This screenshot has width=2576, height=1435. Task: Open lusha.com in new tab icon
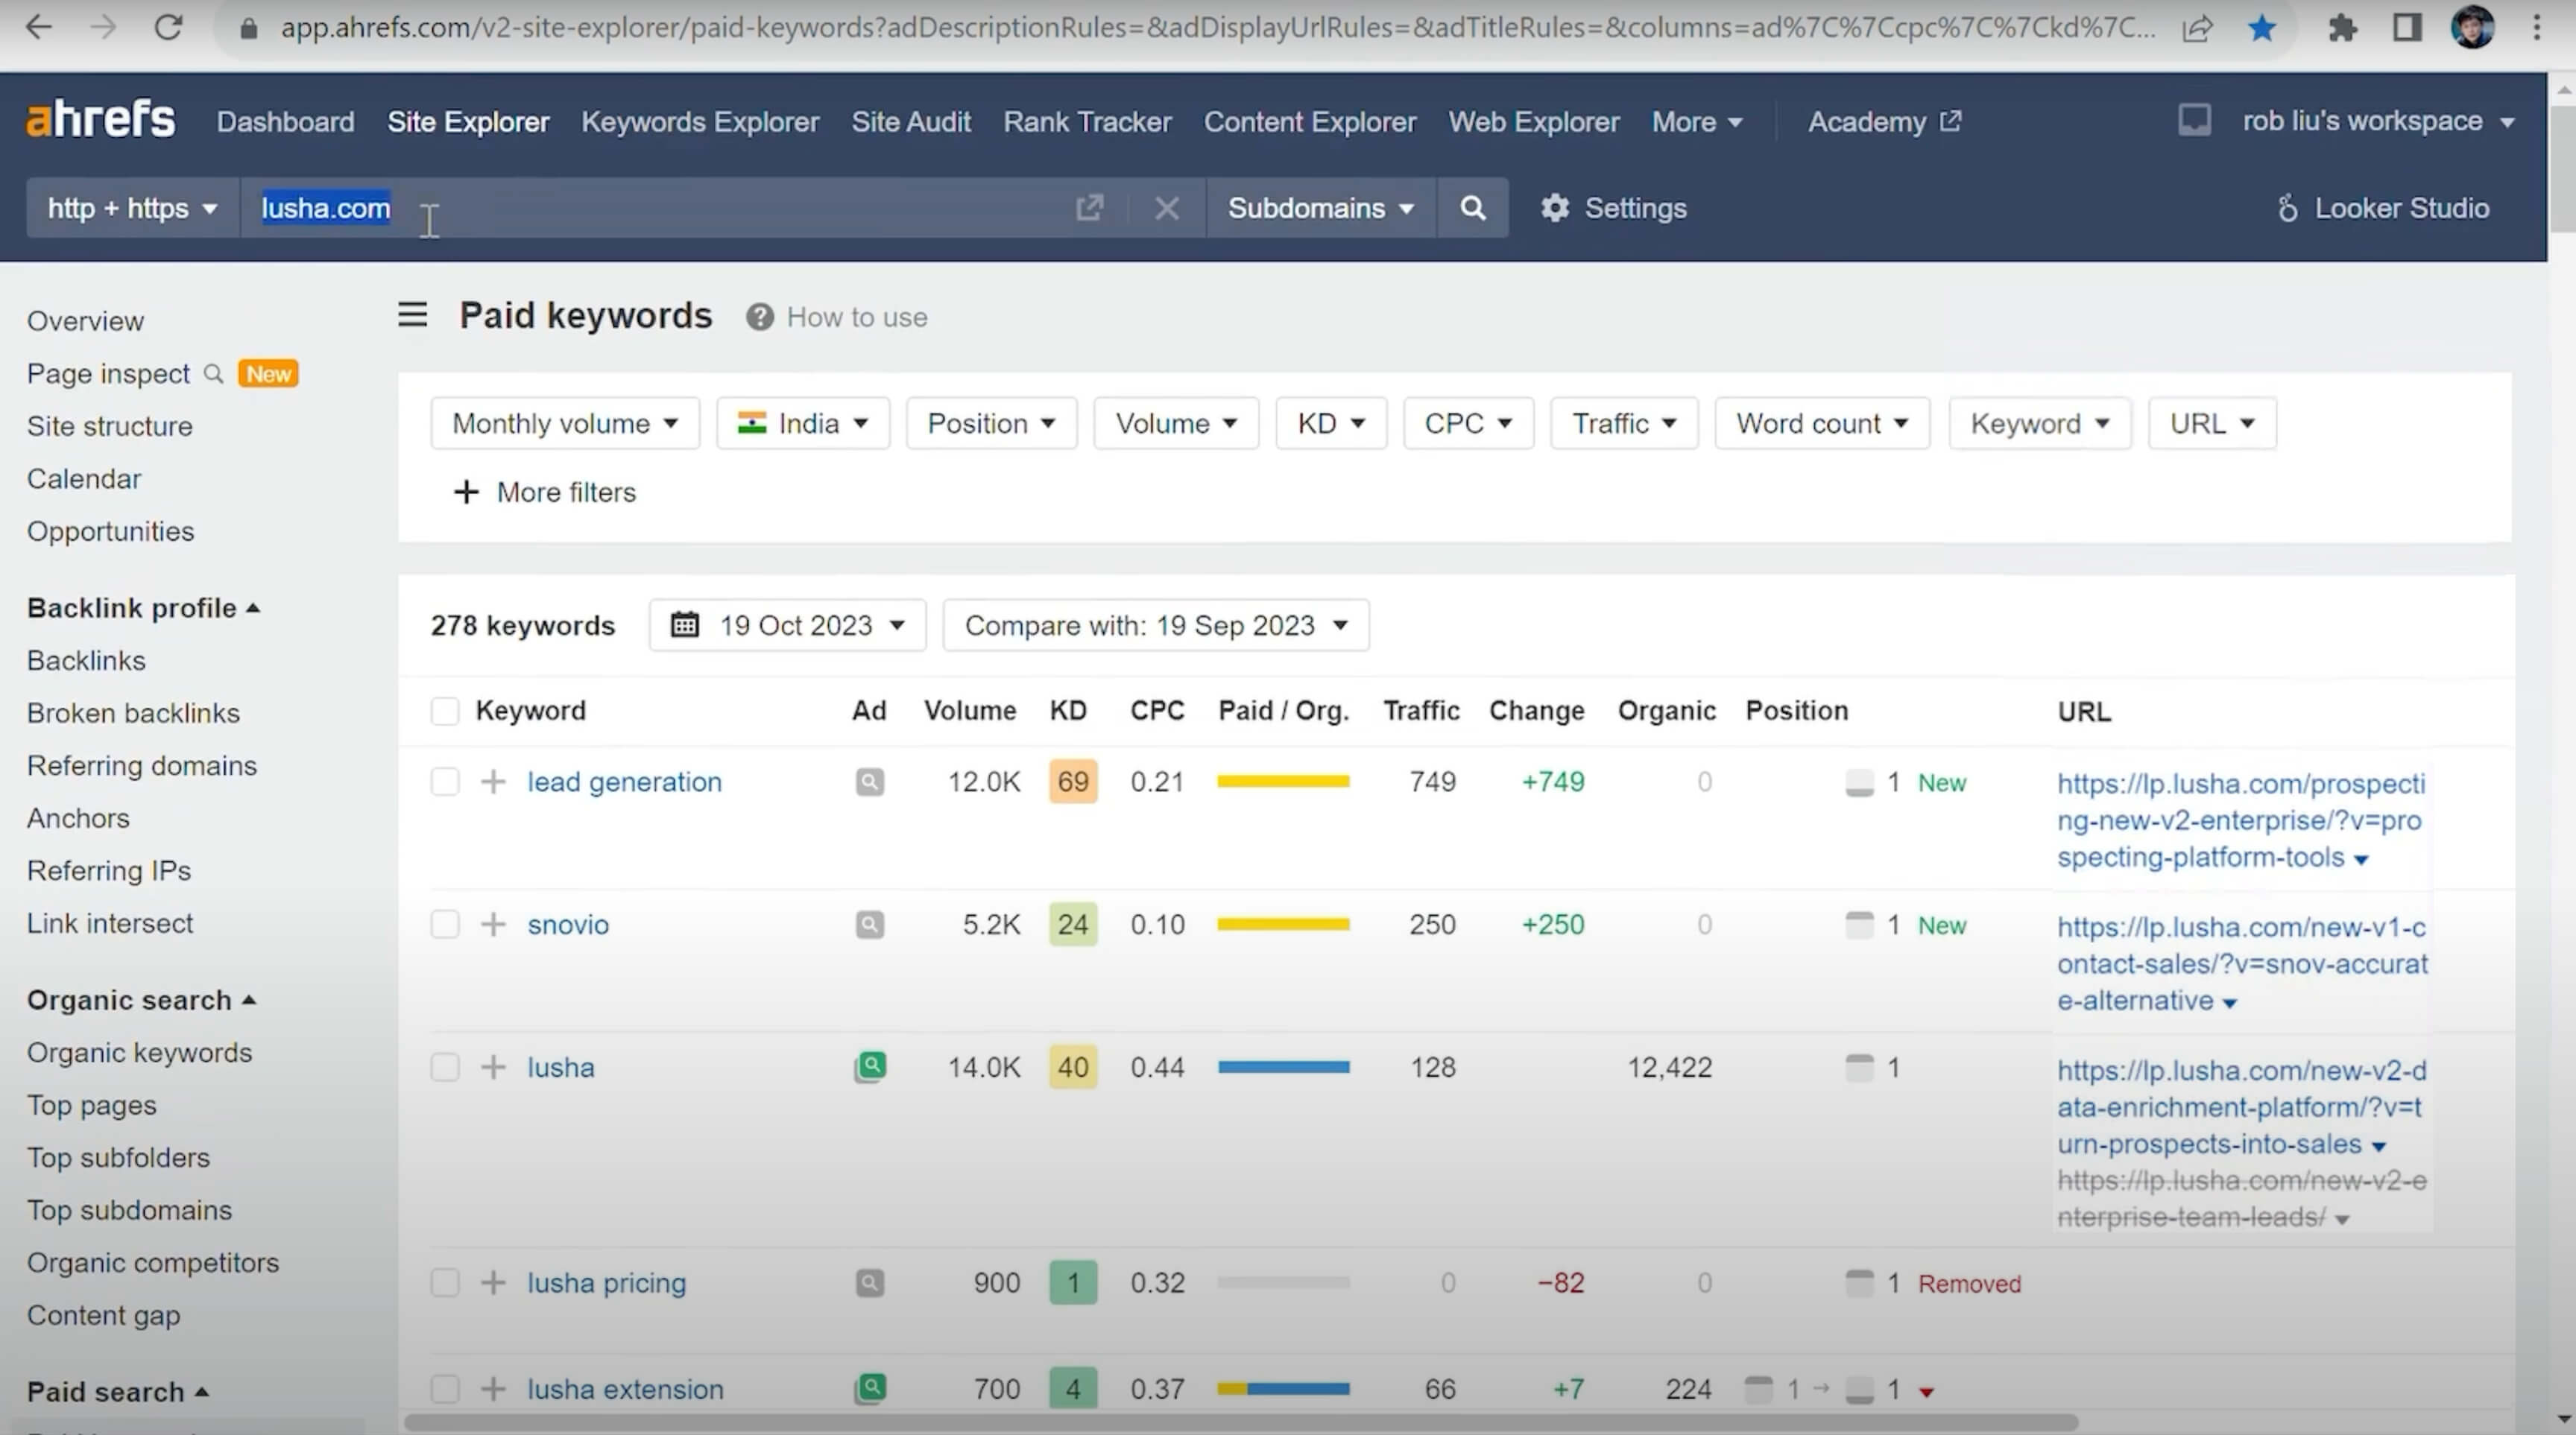tap(1089, 208)
